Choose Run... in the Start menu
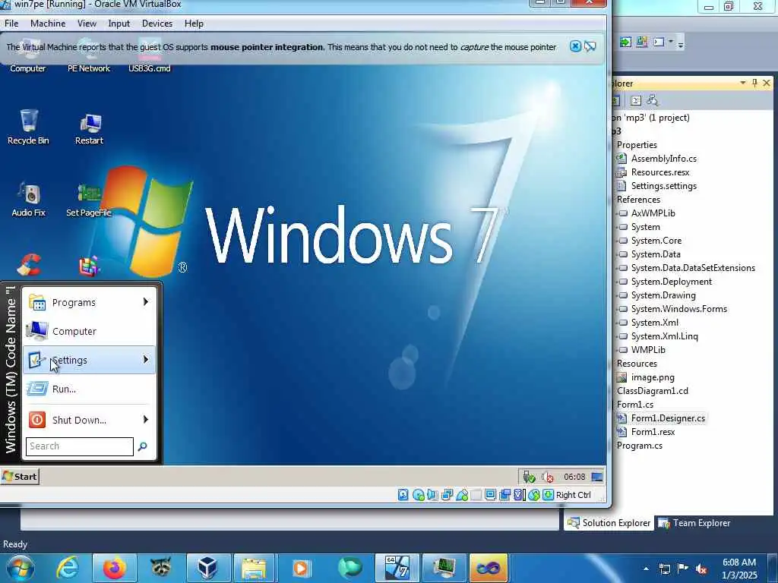Image resolution: width=778 pixels, height=583 pixels. pos(90,389)
